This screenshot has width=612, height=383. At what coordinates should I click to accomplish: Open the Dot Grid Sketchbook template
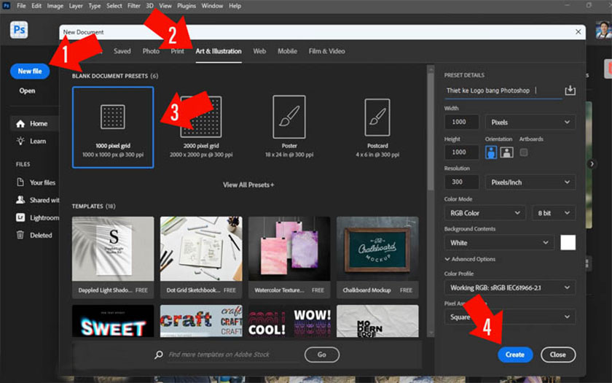click(201, 257)
